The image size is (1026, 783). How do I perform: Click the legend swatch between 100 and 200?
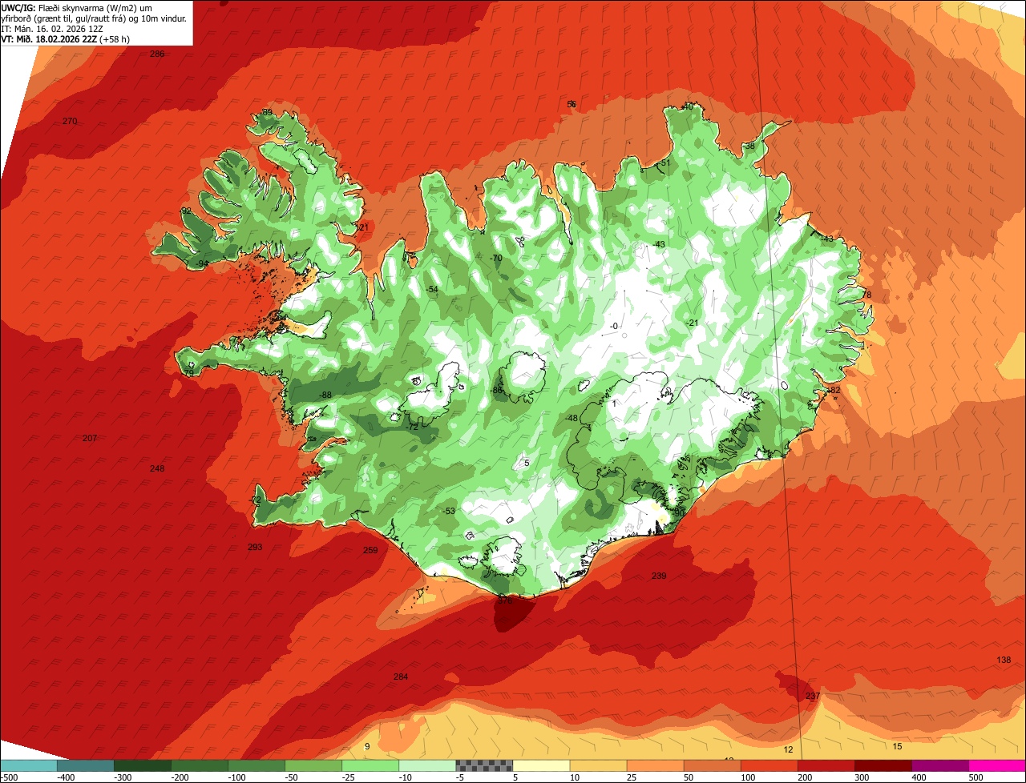[x=769, y=765]
